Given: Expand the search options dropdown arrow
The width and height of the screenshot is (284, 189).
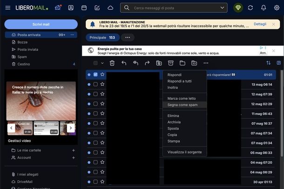Looking at the screenshot, I should click(222, 8).
